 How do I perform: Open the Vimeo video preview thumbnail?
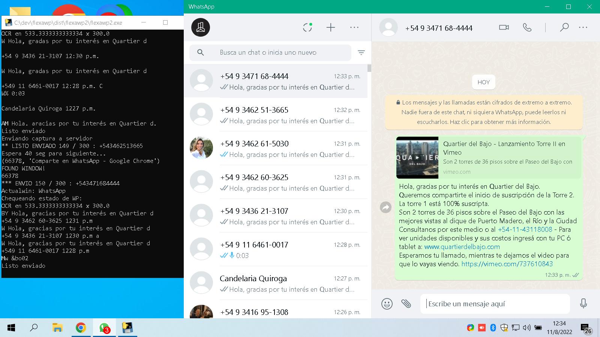[x=417, y=158]
